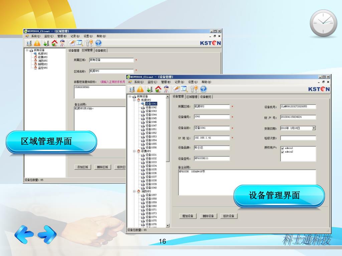This screenshot has width=342, height=256.
Task: Open the user person icon in the 设备管理 window toolbar
Action: click(166, 89)
